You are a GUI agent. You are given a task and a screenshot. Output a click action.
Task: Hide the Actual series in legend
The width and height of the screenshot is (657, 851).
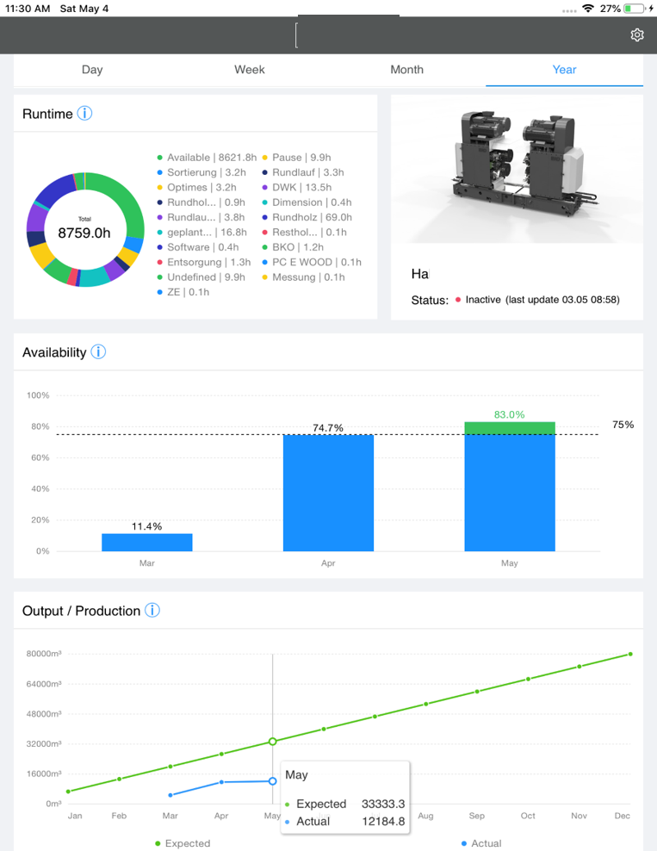click(x=482, y=843)
